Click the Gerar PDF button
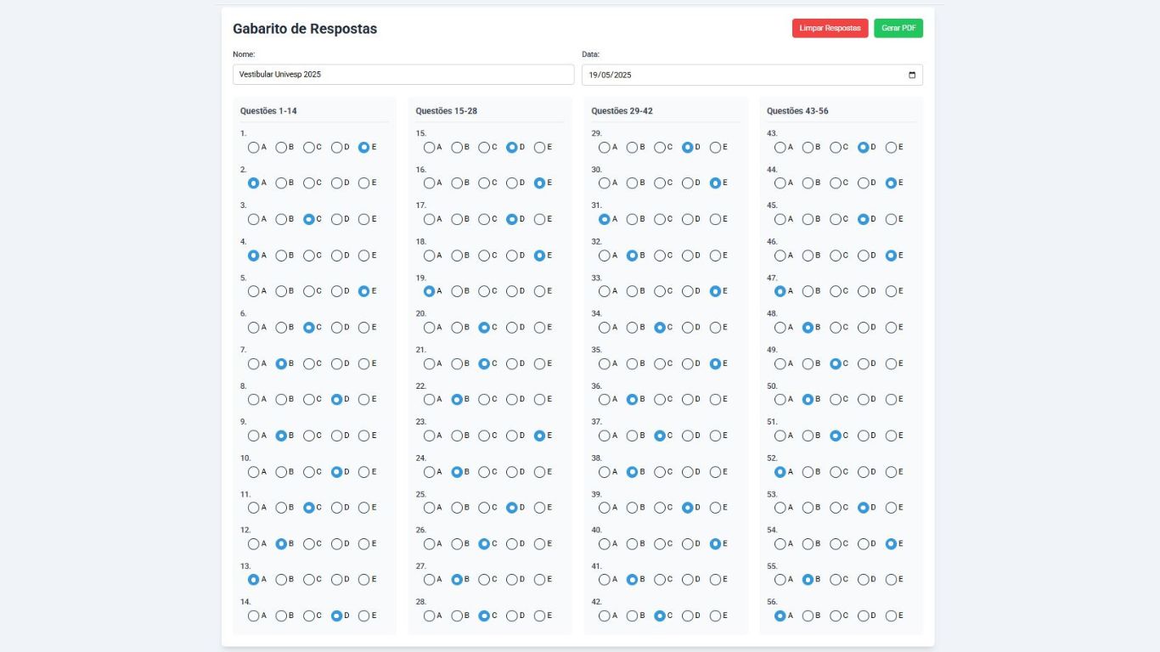The width and height of the screenshot is (1160, 652). pos(898,28)
